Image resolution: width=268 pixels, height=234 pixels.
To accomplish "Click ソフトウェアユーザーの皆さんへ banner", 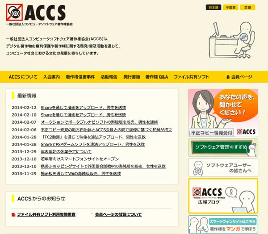I will coord(222,167).
